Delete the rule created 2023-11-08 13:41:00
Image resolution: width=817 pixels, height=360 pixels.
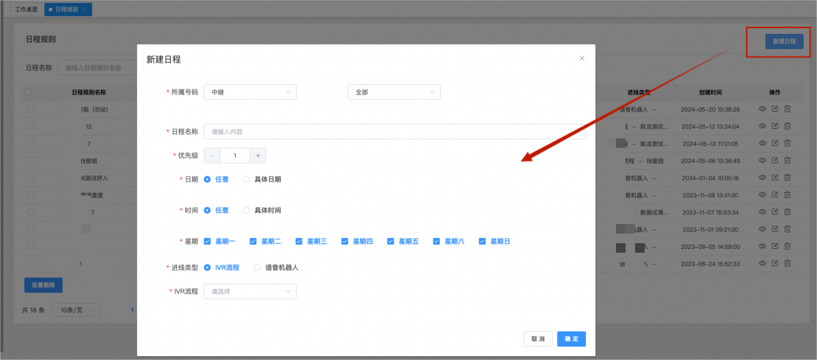[787, 195]
